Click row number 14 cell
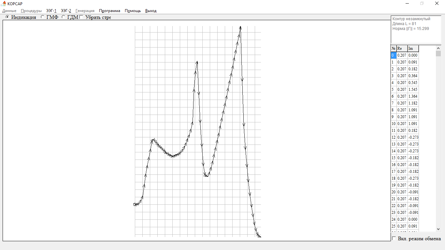Viewport: 445px width, 250px height. pos(394,151)
